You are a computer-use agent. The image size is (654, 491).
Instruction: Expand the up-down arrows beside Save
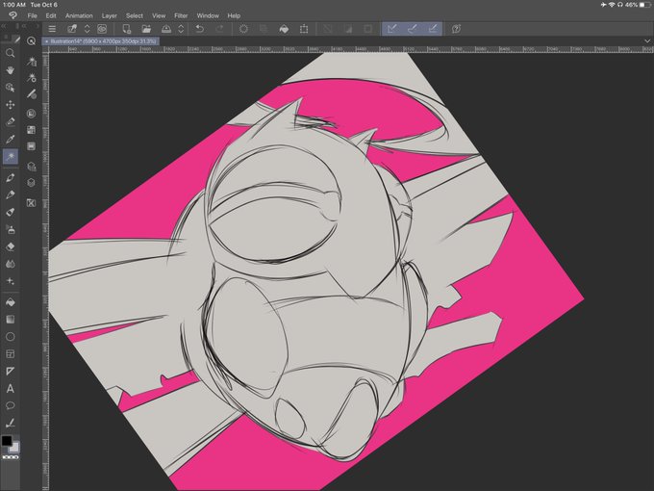(x=181, y=29)
